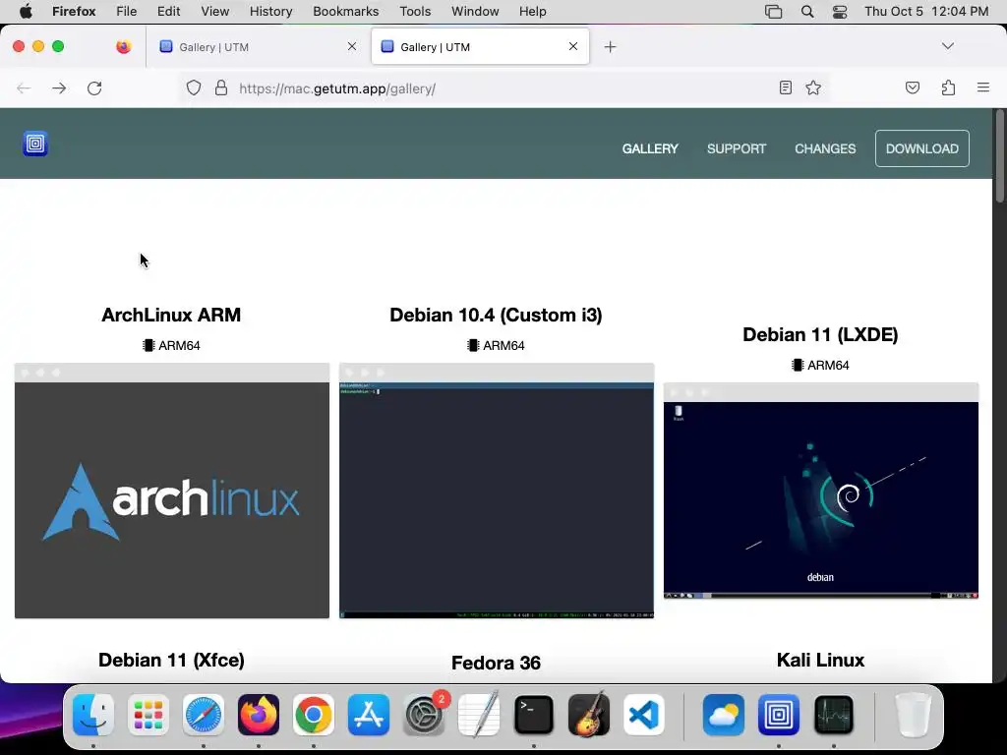Viewport: 1007px width, 755px height.
Task: Open Weather app from the Dock
Action: point(724,715)
